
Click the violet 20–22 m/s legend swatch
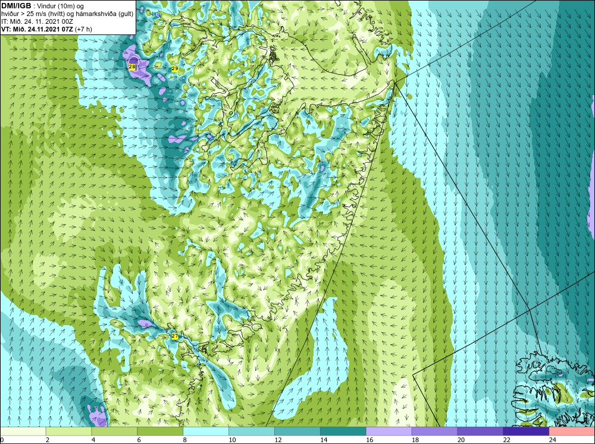[480, 431]
